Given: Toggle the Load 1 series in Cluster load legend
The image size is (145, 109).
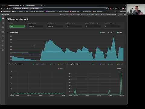Looking at the screenshot, I should click(102, 33).
